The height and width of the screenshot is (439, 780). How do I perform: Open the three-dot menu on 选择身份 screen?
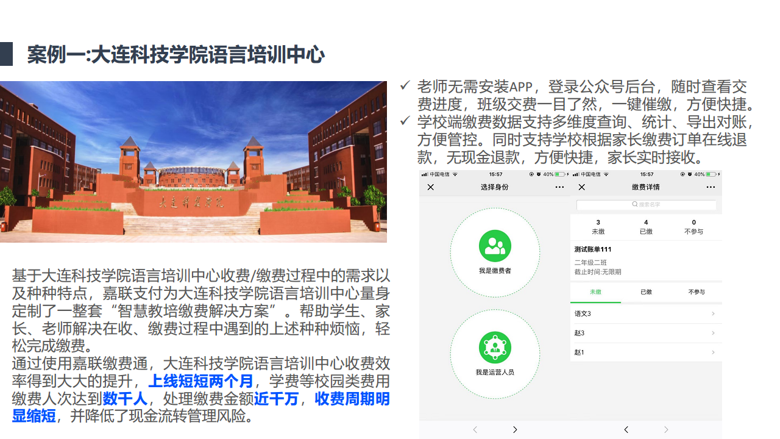point(559,187)
